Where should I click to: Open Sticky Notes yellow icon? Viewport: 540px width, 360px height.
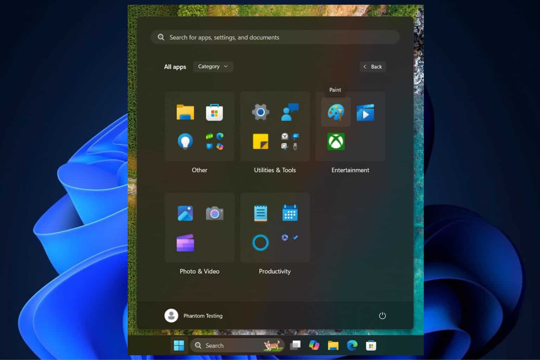[x=261, y=141]
